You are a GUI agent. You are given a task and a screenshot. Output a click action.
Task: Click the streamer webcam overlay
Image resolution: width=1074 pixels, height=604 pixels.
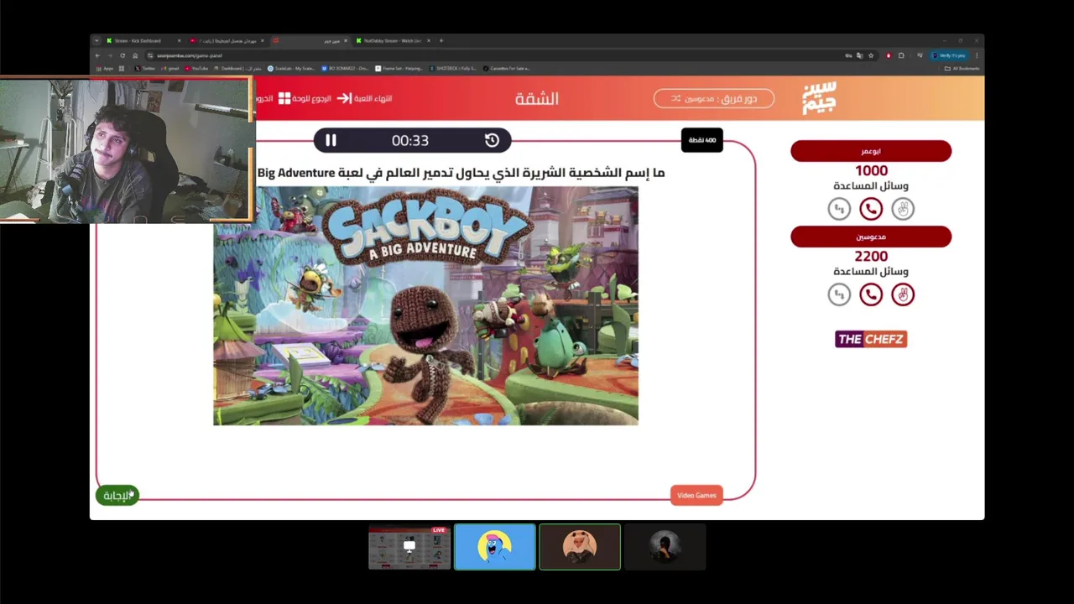point(125,150)
